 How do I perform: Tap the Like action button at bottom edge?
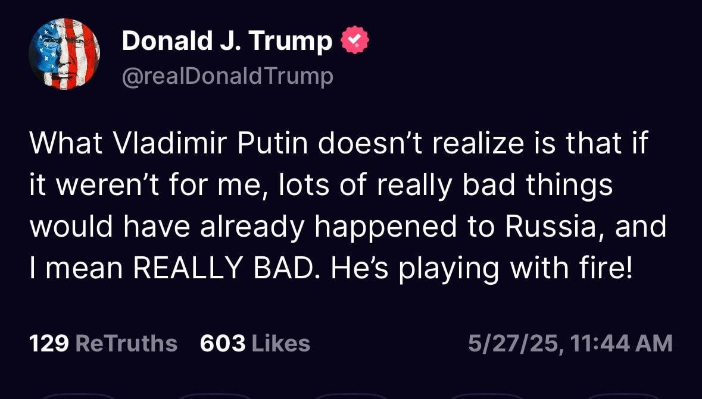click(351, 396)
